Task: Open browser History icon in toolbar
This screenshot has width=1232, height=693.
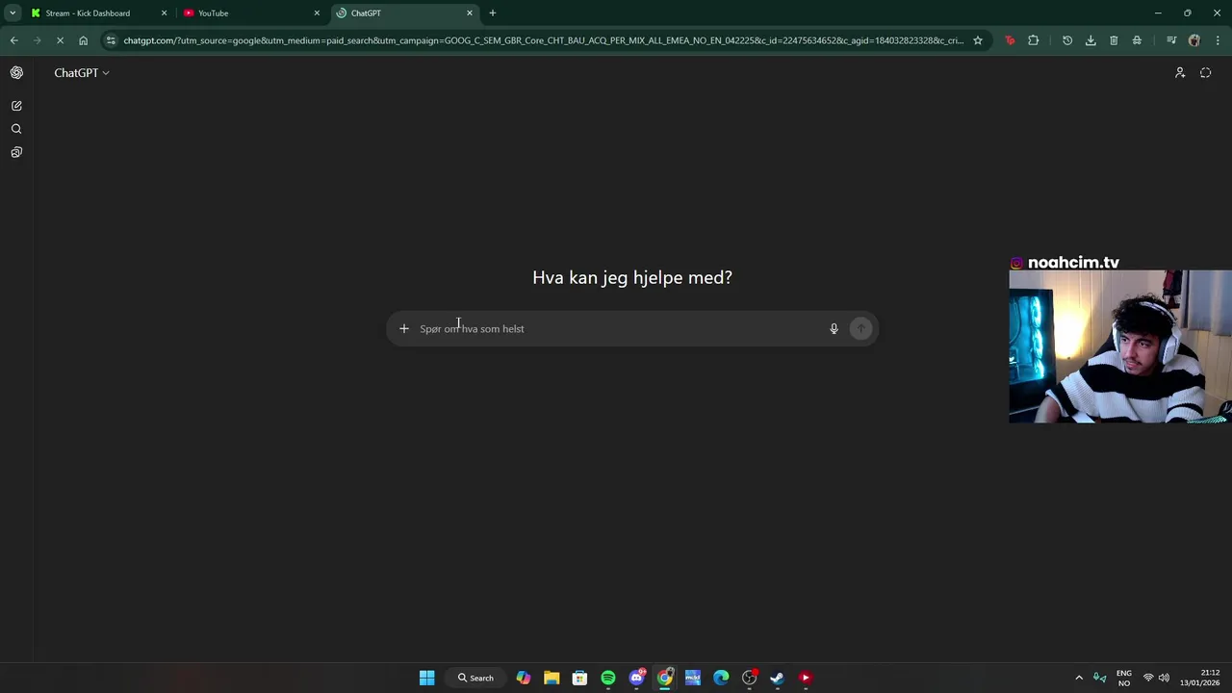Action: click(1067, 40)
